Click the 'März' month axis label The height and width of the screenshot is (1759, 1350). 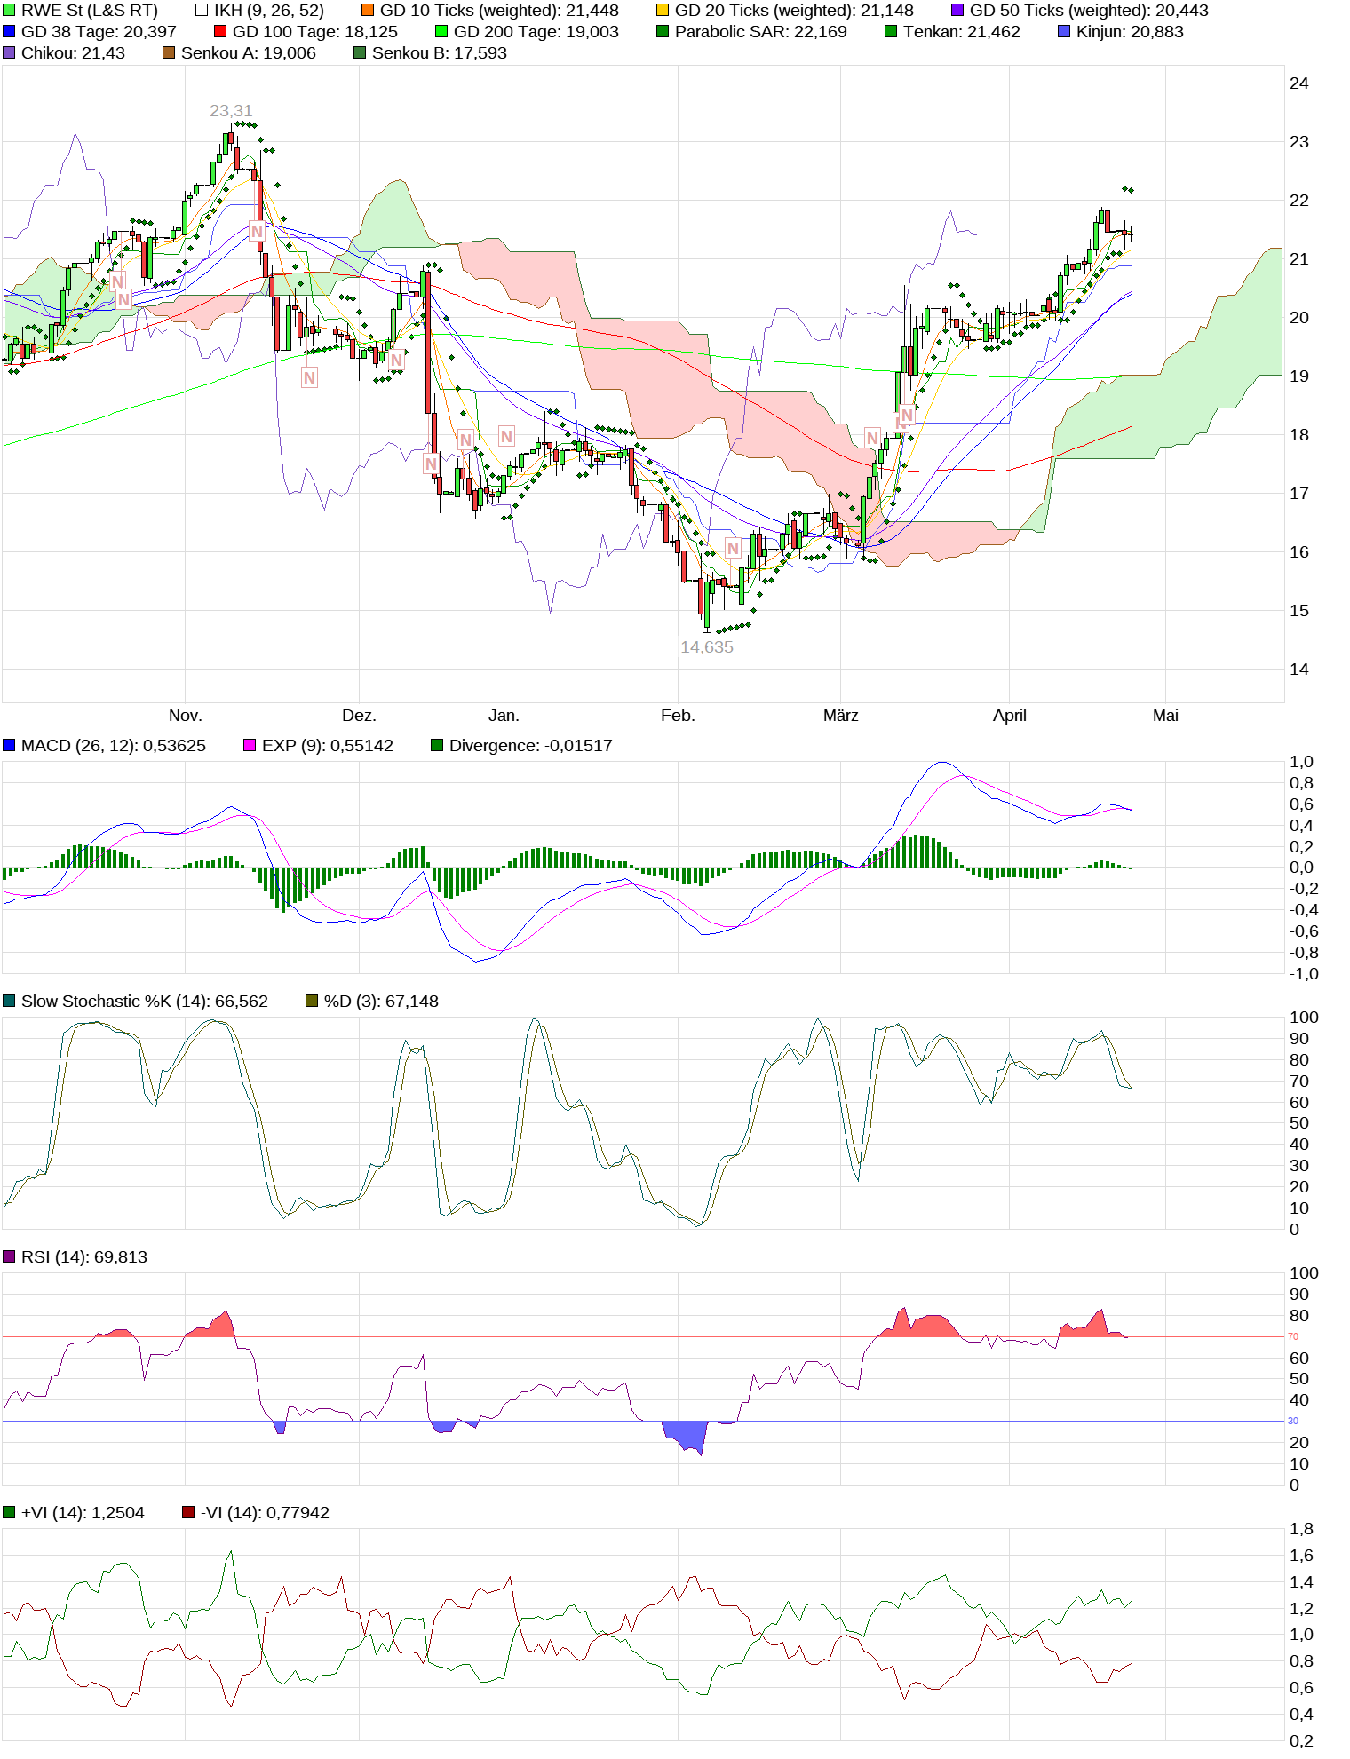[x=840, y=716]
